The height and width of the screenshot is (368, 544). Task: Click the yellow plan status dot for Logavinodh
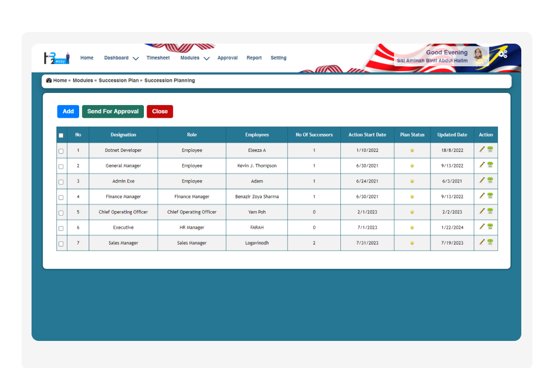pyautogui.click(x=412, y=243)
